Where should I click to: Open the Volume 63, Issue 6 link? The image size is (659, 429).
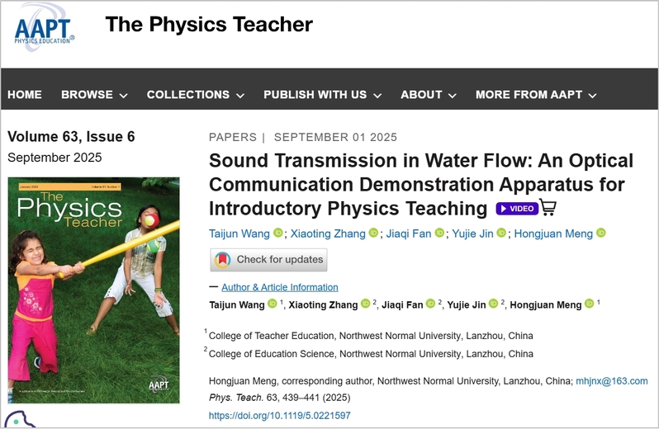(x=71, y=136)
